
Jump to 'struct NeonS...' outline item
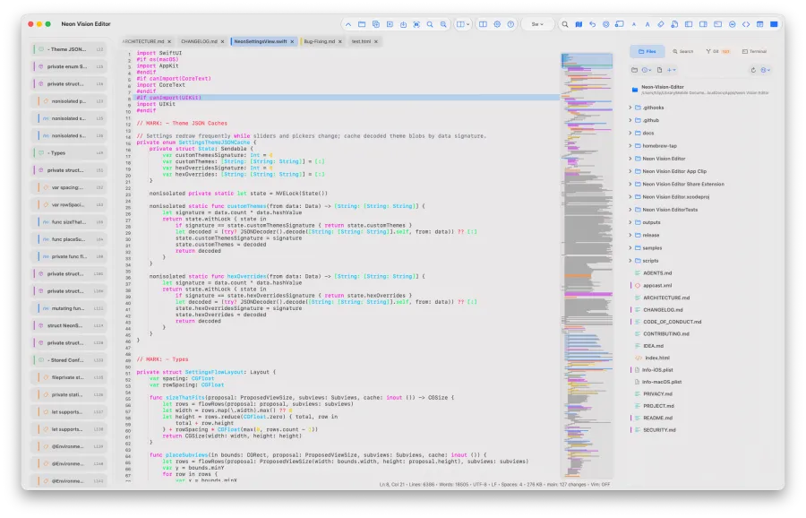point(69,325)
